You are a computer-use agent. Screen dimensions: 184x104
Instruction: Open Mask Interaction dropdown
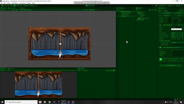pos(177,35)
